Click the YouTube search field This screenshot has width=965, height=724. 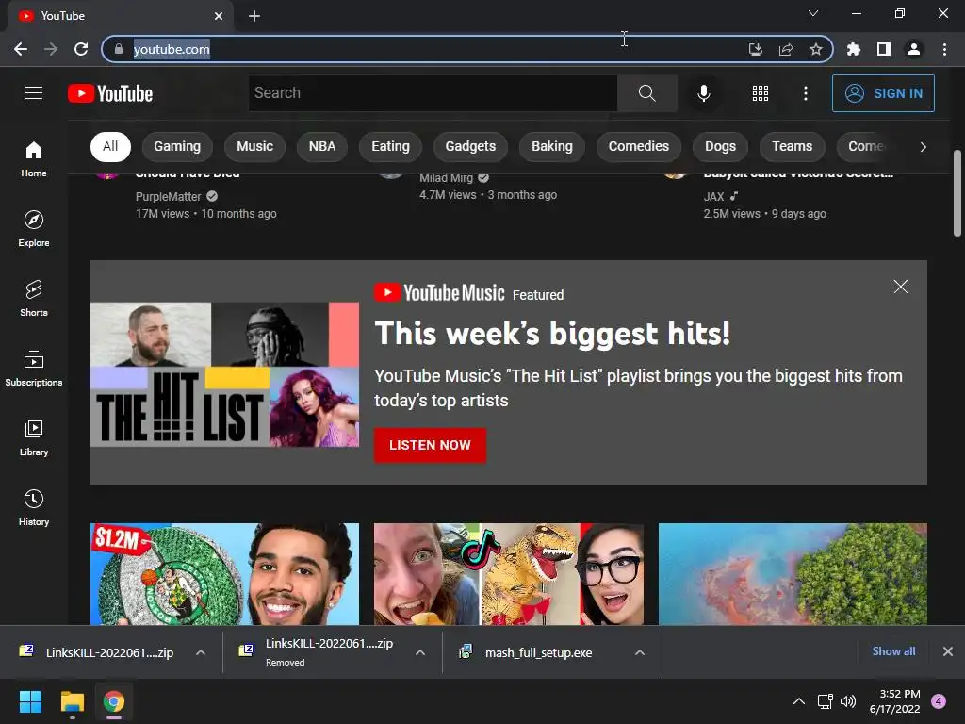click(x=433, y=93)
